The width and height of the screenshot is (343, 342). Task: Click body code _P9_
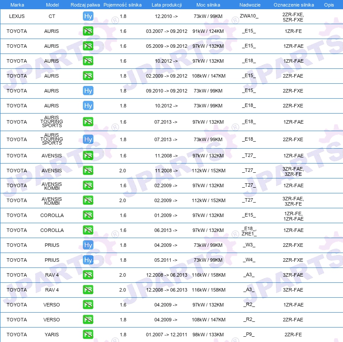[x=249, y=334]
